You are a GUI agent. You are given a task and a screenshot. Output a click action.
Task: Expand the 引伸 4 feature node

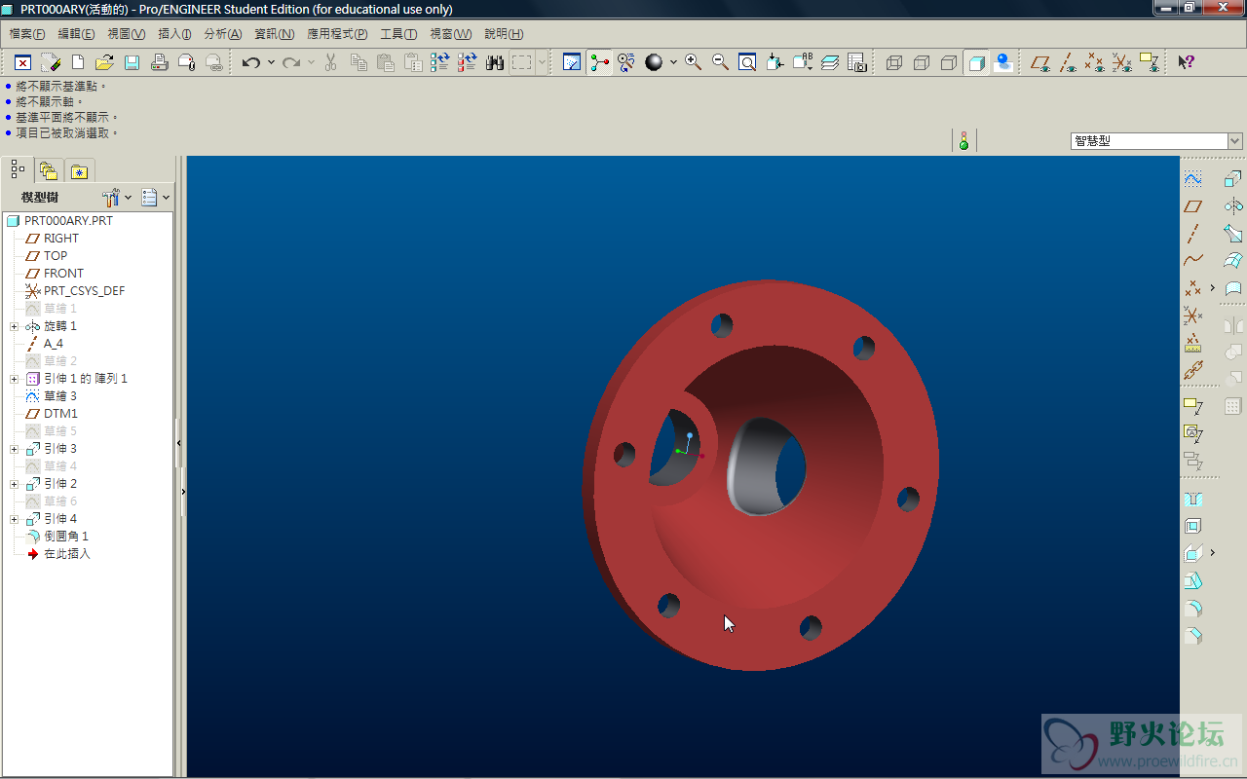point(15,519)
